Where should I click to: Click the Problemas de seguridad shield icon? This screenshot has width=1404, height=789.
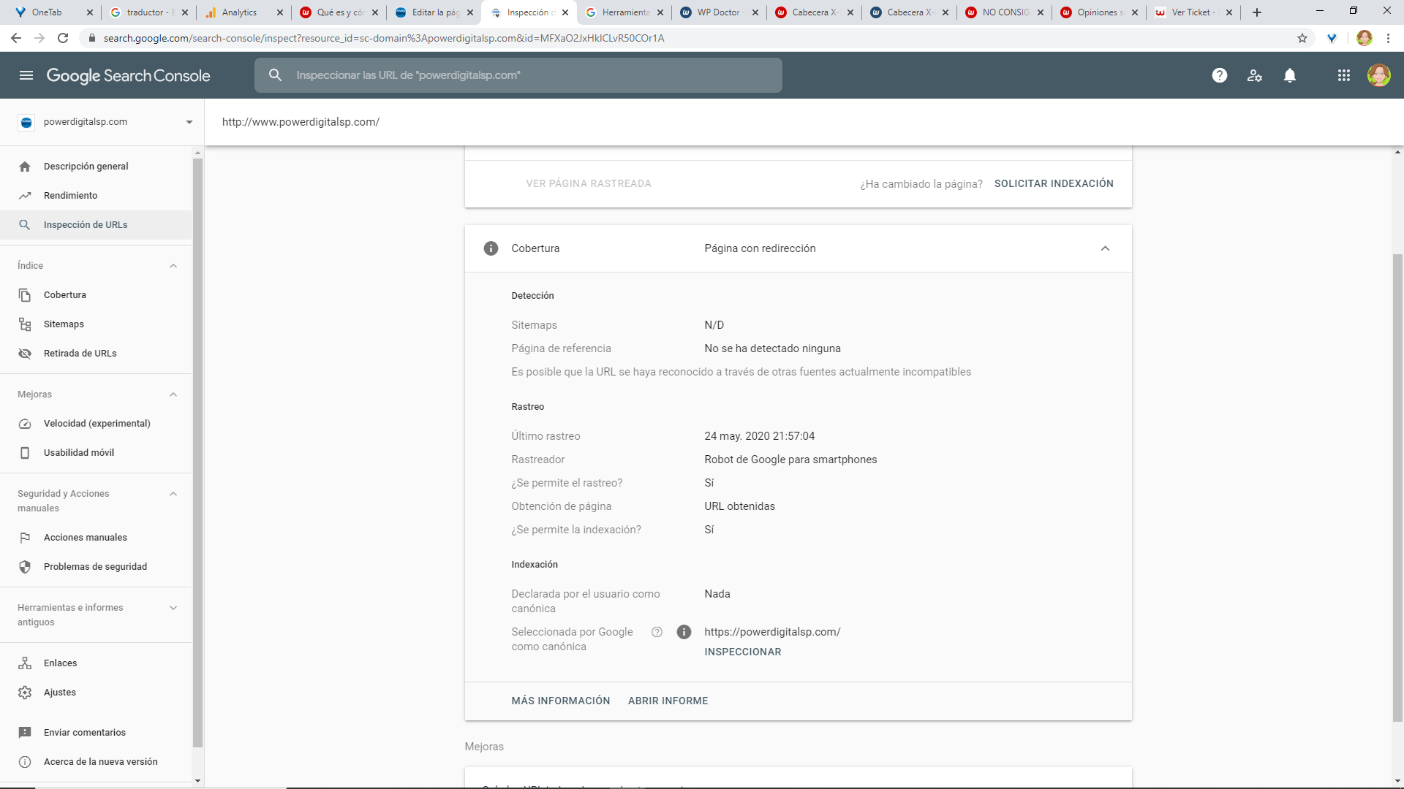click(x=25, y=567)
